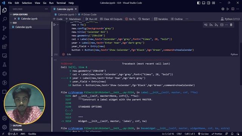Screen dimensions: 242x136
Task: Open Source Control view
Action: (x=5, y=28)
